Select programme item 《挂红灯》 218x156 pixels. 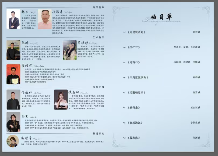coord(133,47)
